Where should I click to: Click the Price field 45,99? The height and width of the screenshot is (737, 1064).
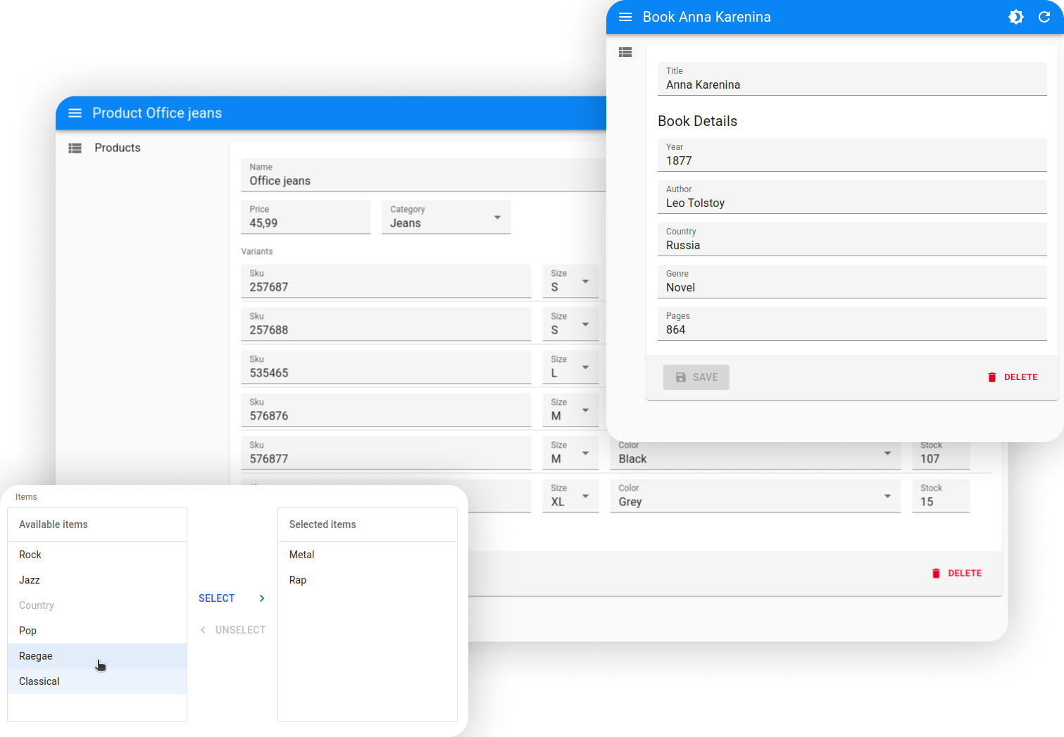(306, 217)
